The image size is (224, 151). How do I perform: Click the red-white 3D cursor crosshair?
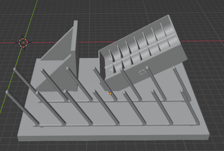click(23, 43)
